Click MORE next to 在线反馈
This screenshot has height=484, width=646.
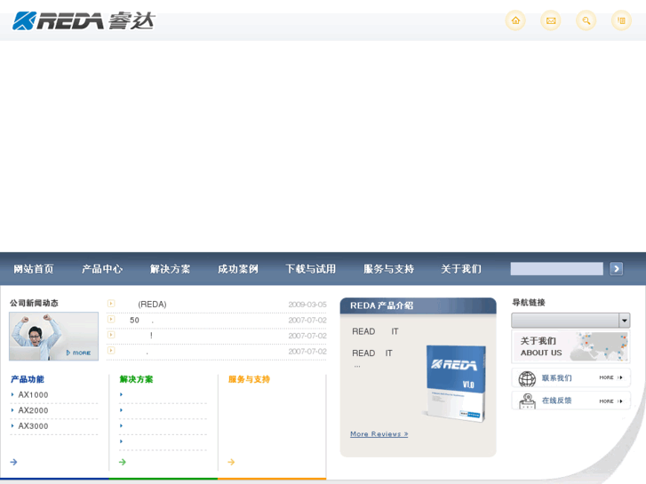tap(610, 401)
